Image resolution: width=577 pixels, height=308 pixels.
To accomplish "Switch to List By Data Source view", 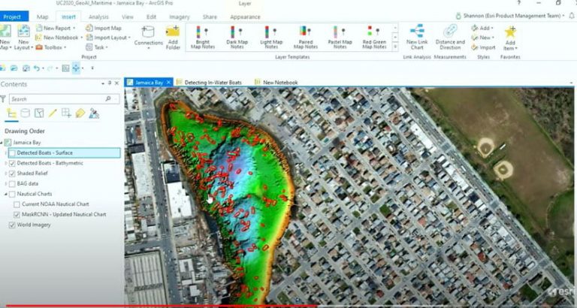I will click(x=25, y=113).
